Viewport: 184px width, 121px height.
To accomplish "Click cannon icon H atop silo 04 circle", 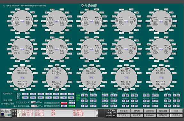I will 57,69.
